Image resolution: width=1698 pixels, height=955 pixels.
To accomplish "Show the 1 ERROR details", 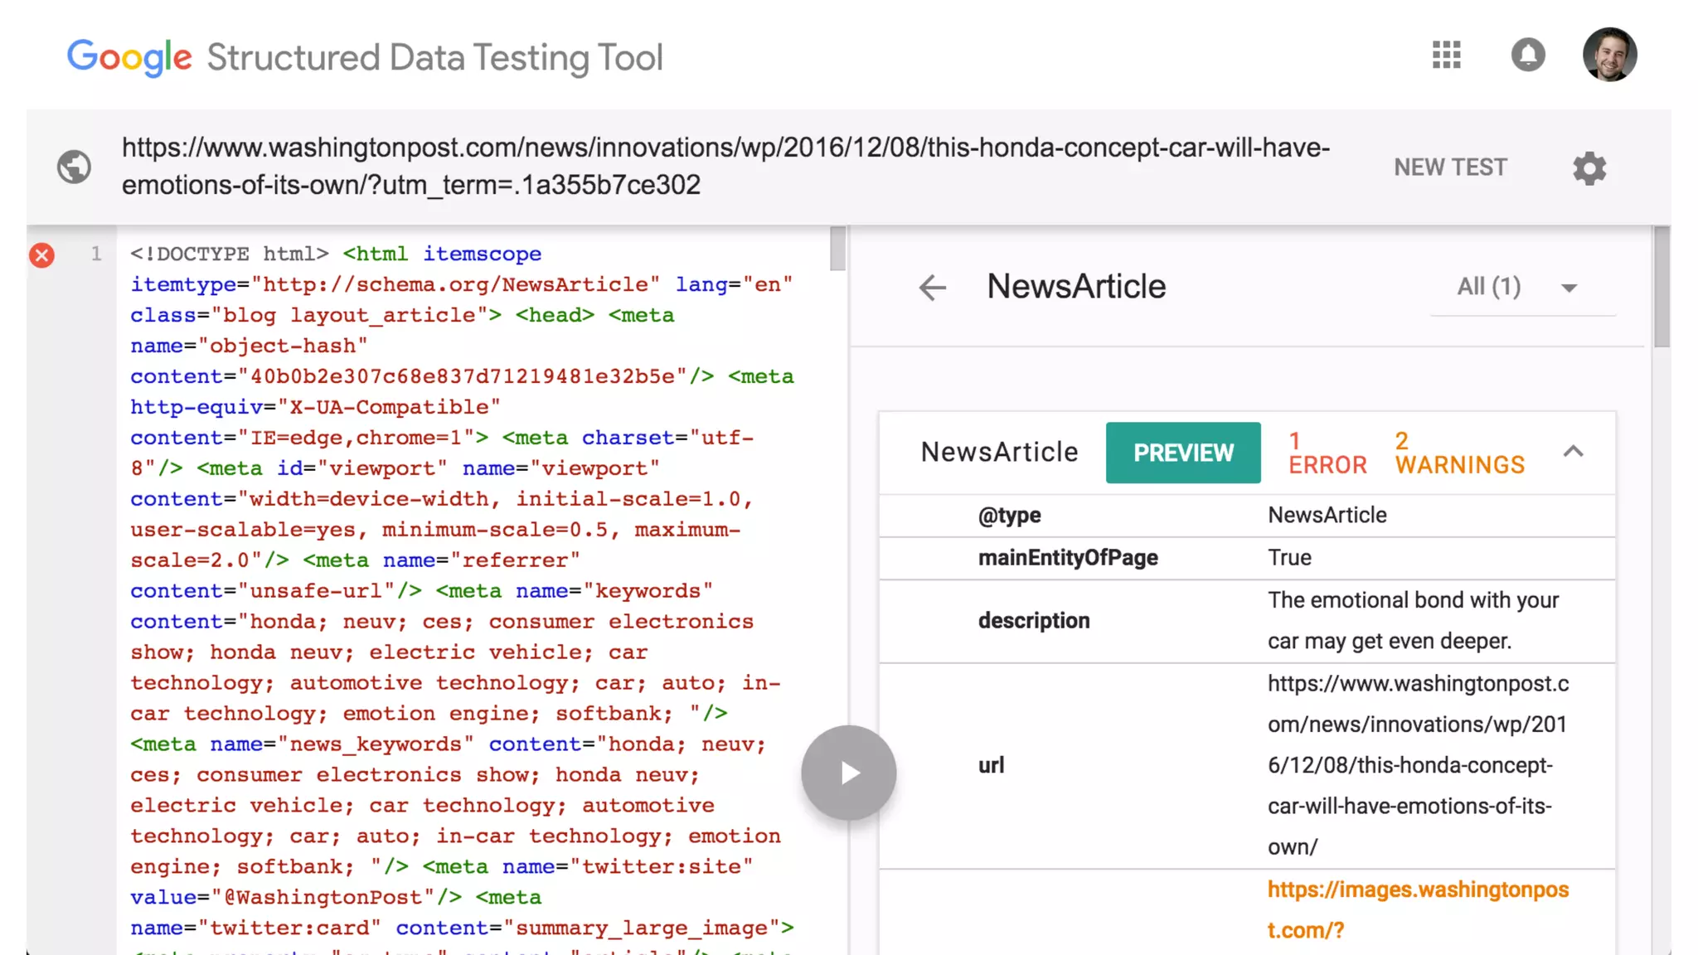I will (1327, 453).
